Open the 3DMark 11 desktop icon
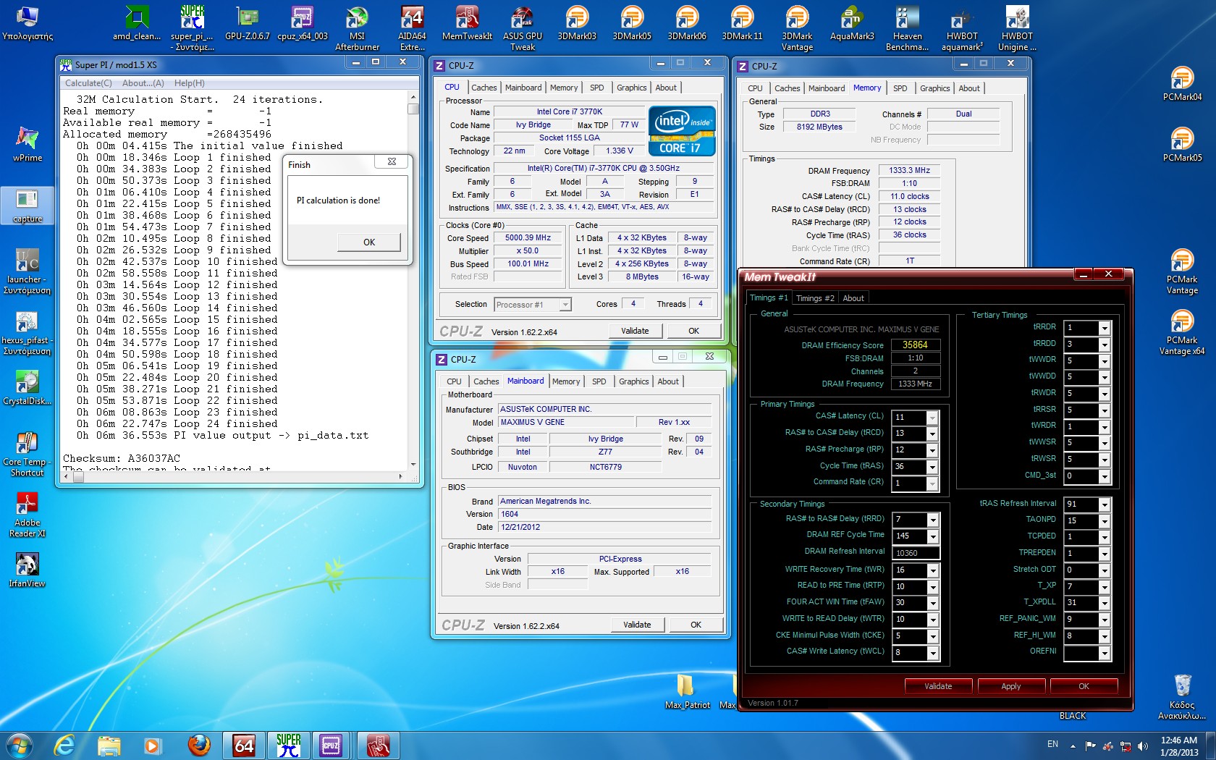 click(x=742, y=24)
